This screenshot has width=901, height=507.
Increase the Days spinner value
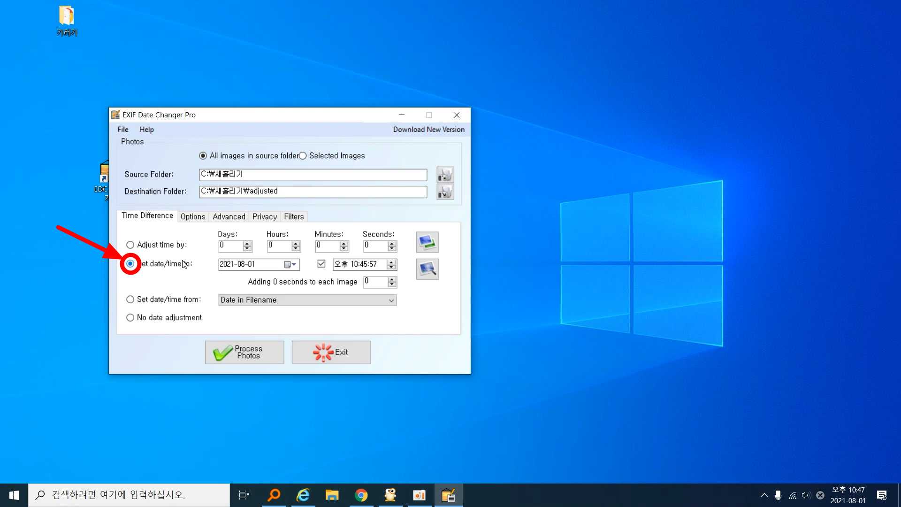(247, 243)
